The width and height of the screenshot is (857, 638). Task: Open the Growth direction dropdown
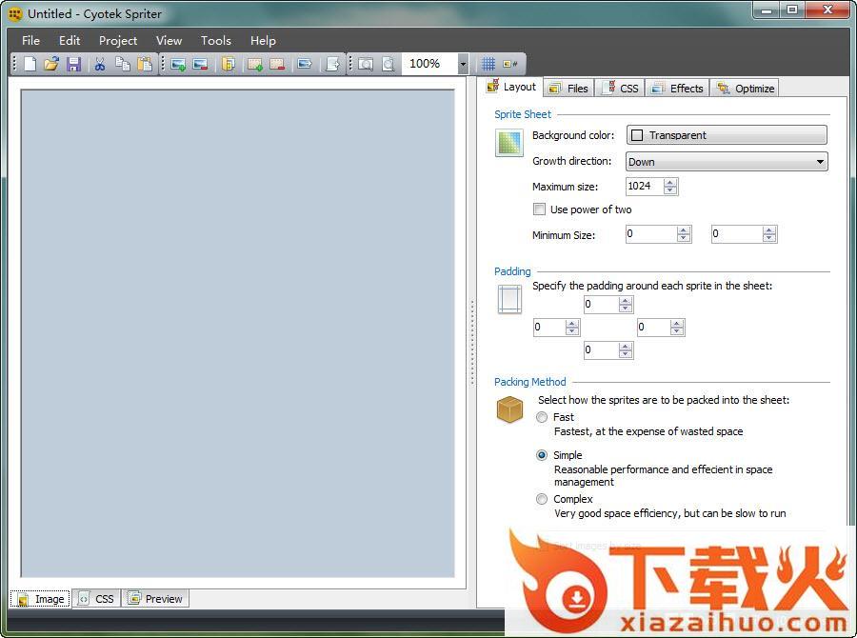point(727,162)
